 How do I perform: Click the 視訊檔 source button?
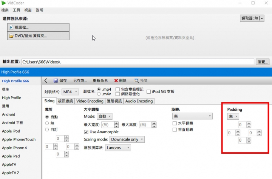(38, 28)
